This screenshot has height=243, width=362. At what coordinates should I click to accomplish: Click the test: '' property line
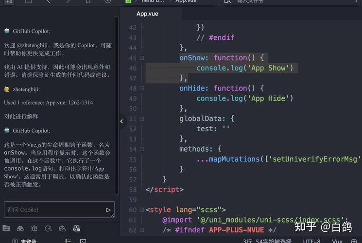[213, 129]
